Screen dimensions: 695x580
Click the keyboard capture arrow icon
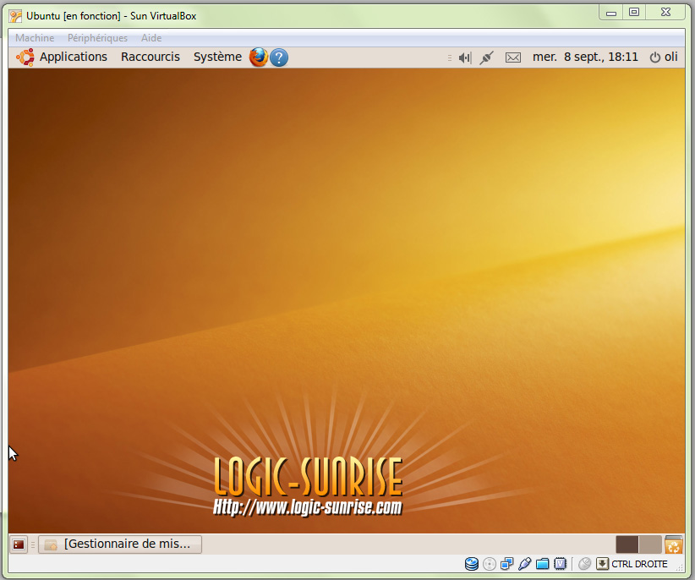coord(602,564)
